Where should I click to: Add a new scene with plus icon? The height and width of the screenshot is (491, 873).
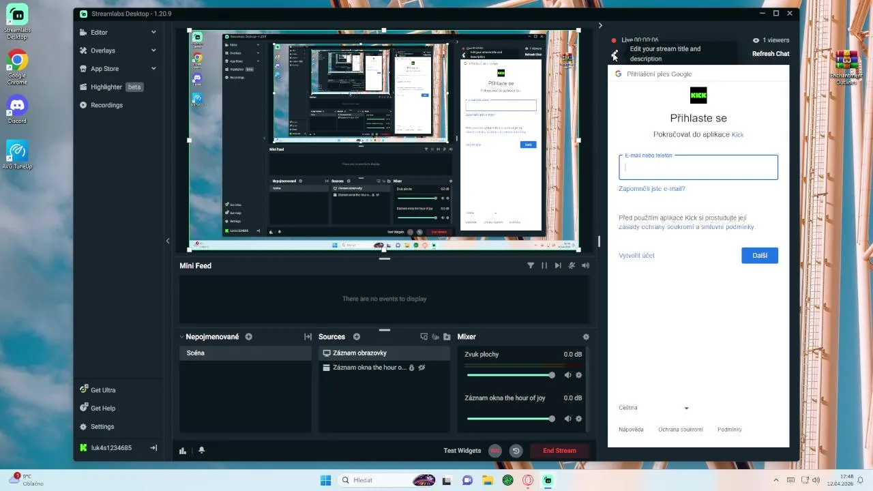point(249,337)
